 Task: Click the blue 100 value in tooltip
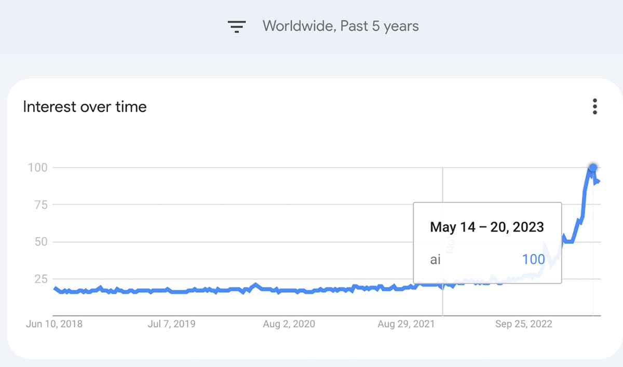coord(533,259)
